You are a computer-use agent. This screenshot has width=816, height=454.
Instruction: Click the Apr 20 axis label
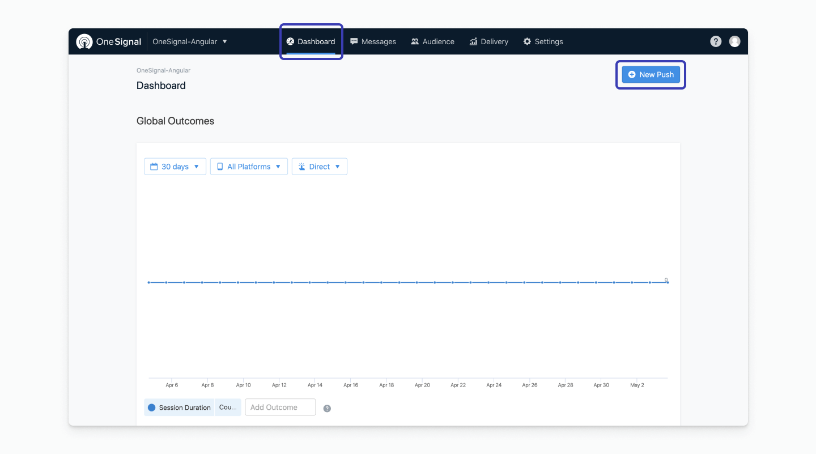[x=422, y=385]
